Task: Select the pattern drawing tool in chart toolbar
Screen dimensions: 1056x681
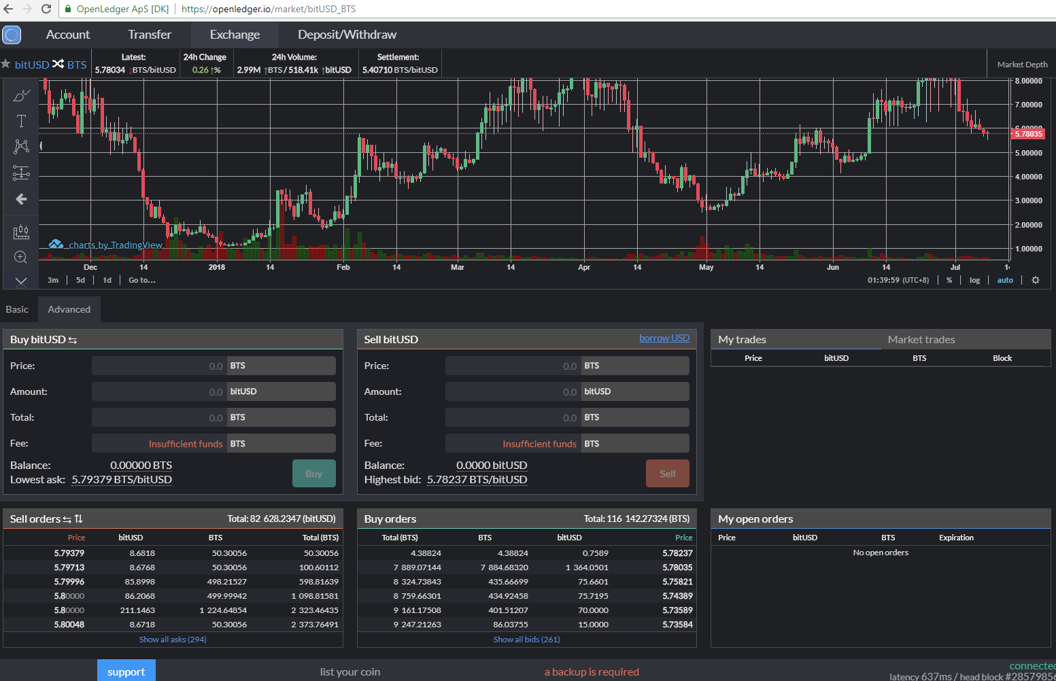Action: coord(21,146)
